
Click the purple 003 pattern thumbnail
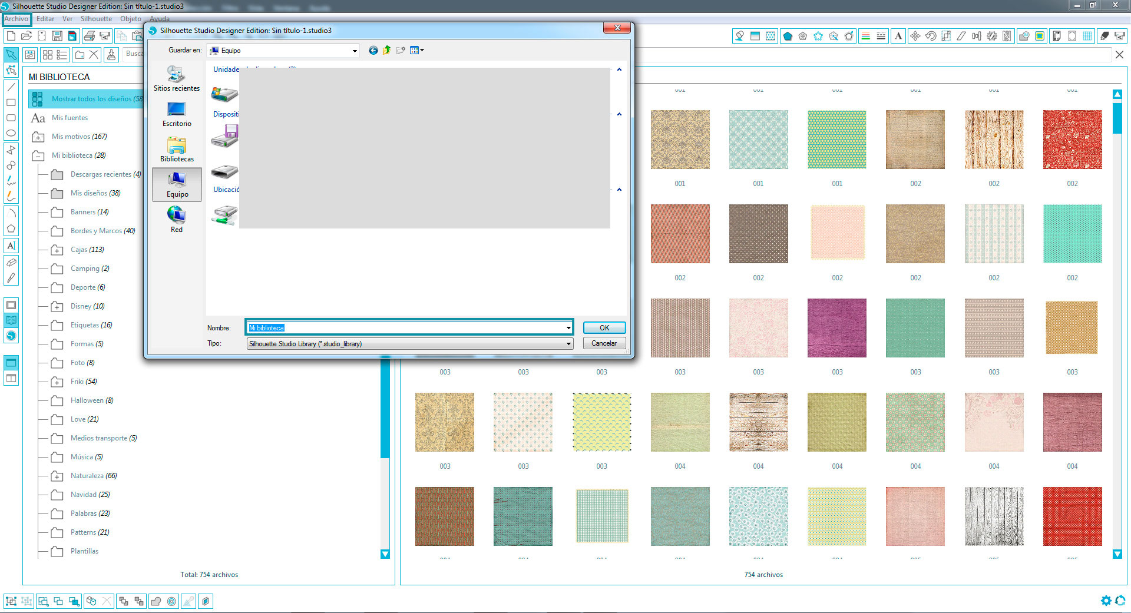[837, 328]
